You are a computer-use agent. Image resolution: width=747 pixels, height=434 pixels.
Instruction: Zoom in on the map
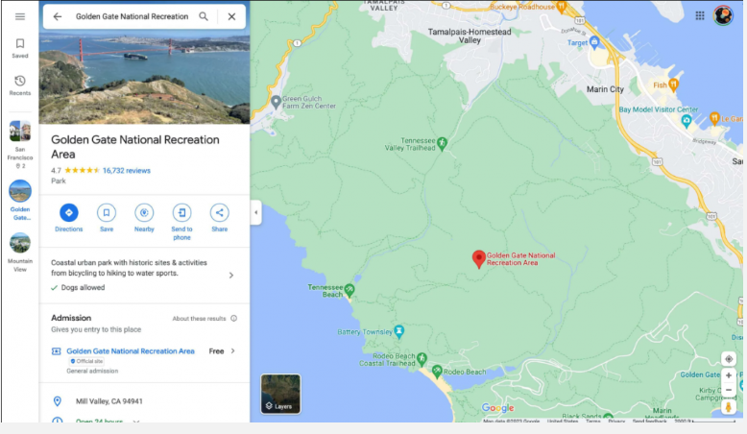(x=729, y=375)
